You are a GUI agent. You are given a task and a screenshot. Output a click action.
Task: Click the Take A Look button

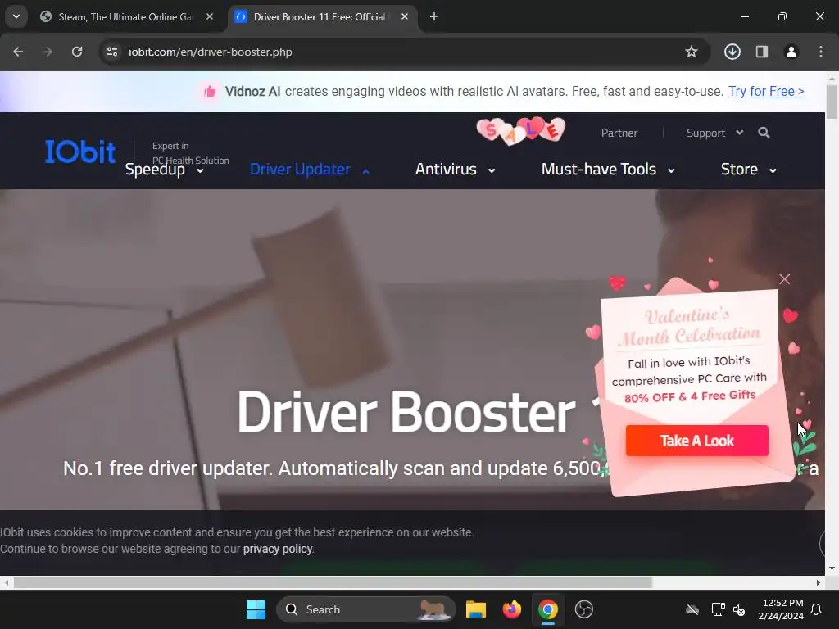click(696, 441)
